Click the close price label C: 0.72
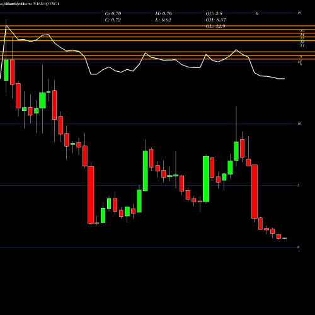315x315 pixels. pyautogui.click(x=113, y=20)
